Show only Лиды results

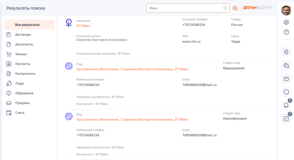(x=20, y=83)
